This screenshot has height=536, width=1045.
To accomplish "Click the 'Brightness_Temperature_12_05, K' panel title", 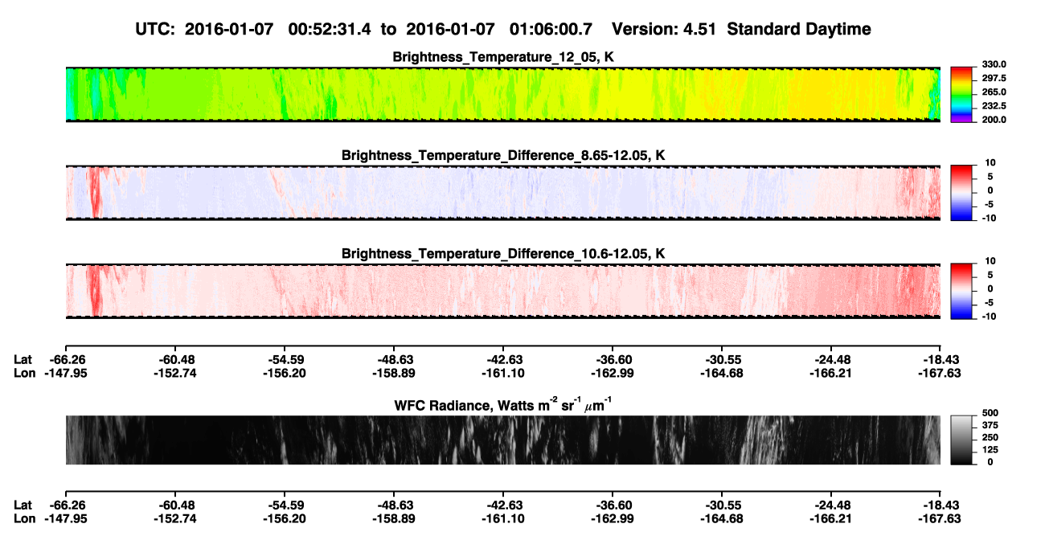I will click(503, 57).
